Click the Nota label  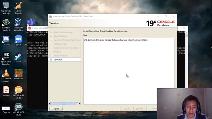[x=85, y=35]
